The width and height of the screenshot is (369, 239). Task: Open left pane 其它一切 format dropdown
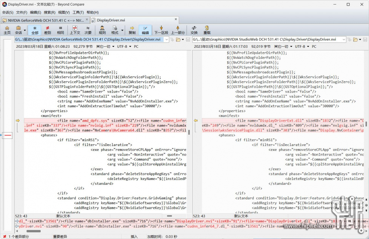click(x=105, y=47)
